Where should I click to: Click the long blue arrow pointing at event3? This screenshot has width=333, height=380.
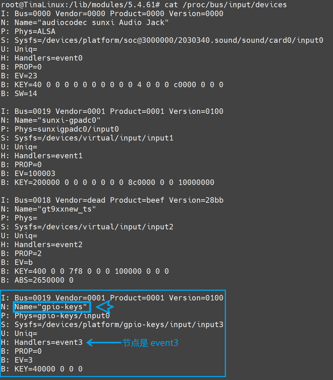[104, 342]
